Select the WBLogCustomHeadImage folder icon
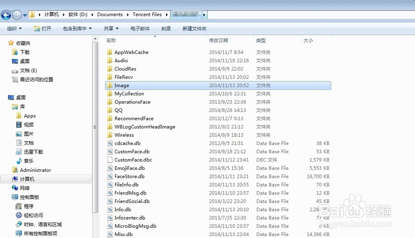This screenshot has width=415, height=238. point(110,126)
